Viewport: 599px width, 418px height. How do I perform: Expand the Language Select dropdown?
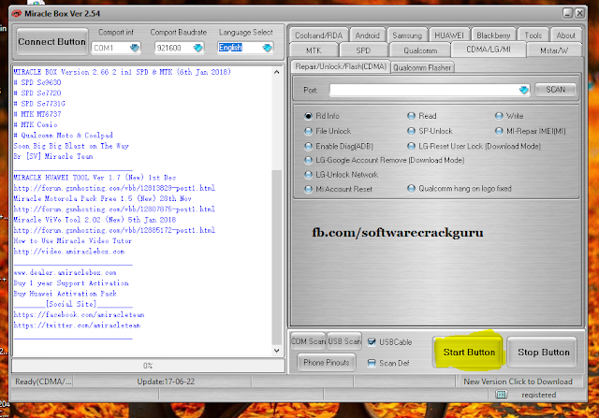(x=267, y=48)
